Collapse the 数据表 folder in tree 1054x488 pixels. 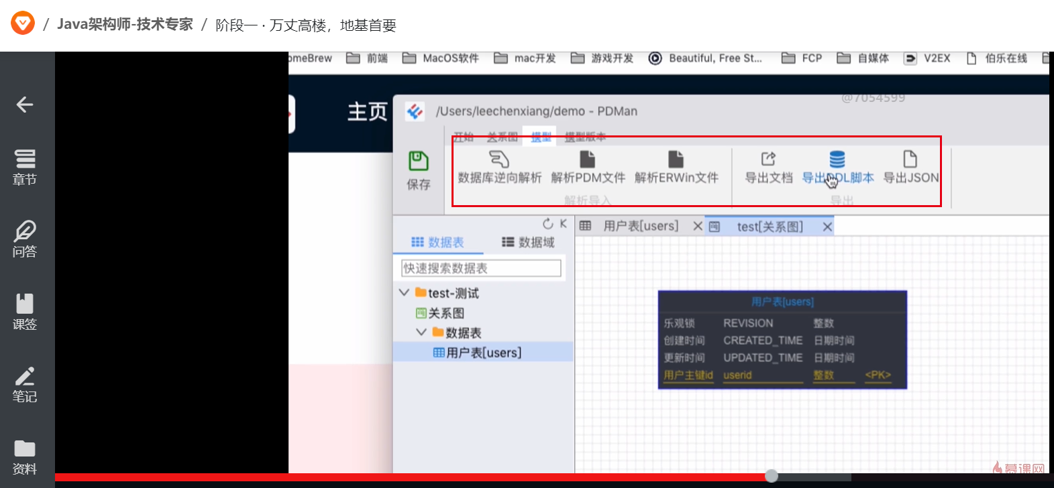point(421,332)
